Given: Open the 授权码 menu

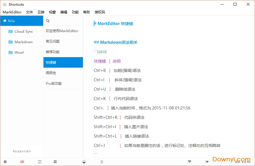Looking at the screenshot, I should point(100,12).
